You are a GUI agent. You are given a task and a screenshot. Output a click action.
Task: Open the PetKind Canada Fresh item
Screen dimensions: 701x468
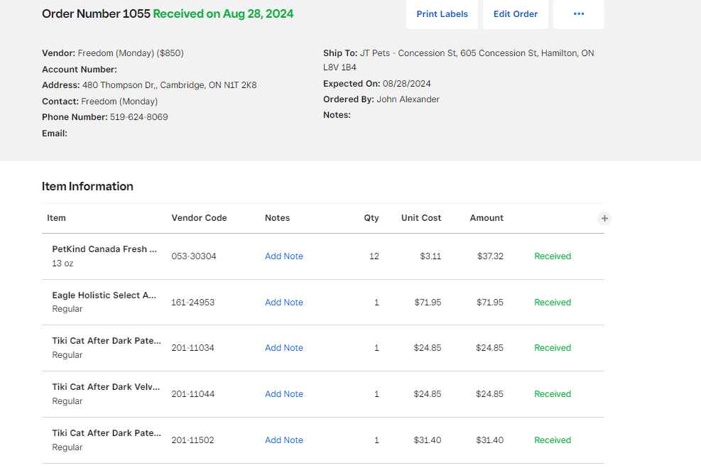104,249
